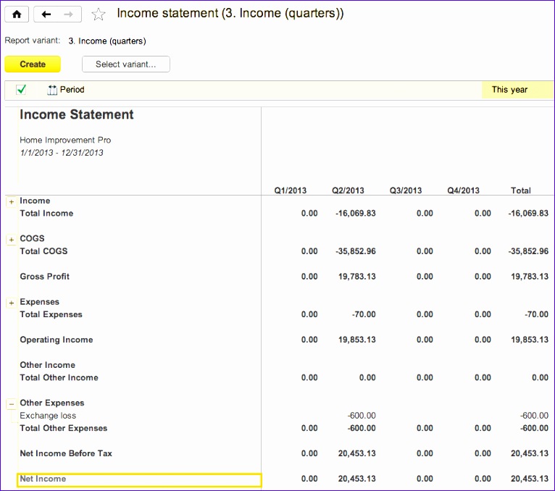Click the Home Improvement Pro company name
Image resolution: width=555 pixels, height=491 pixels.
65,140
